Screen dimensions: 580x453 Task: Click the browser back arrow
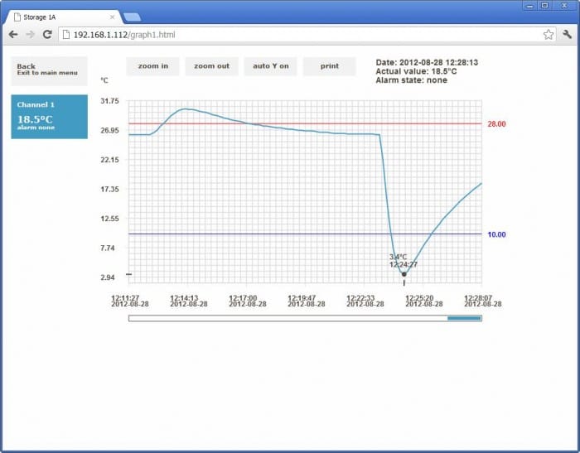pos(13,35)
